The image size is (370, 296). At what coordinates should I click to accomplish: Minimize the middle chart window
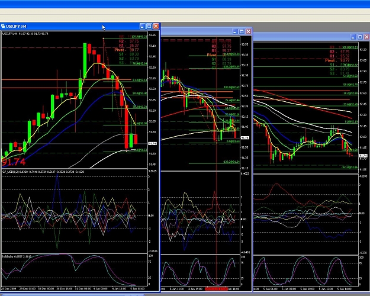pyautogui.click(x=235, y=31)
